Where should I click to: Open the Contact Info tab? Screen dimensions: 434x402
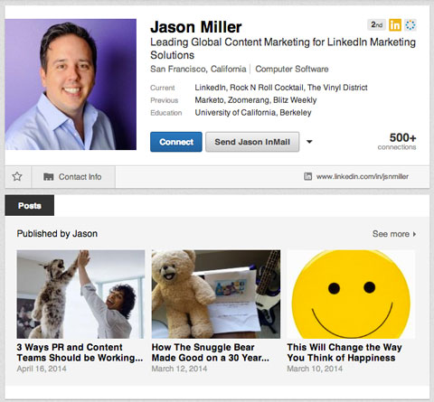(x=73, y=177)
